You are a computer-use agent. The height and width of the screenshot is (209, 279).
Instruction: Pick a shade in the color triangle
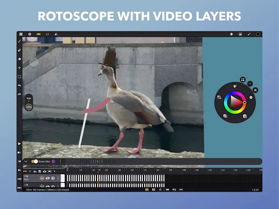pos(235,103)
